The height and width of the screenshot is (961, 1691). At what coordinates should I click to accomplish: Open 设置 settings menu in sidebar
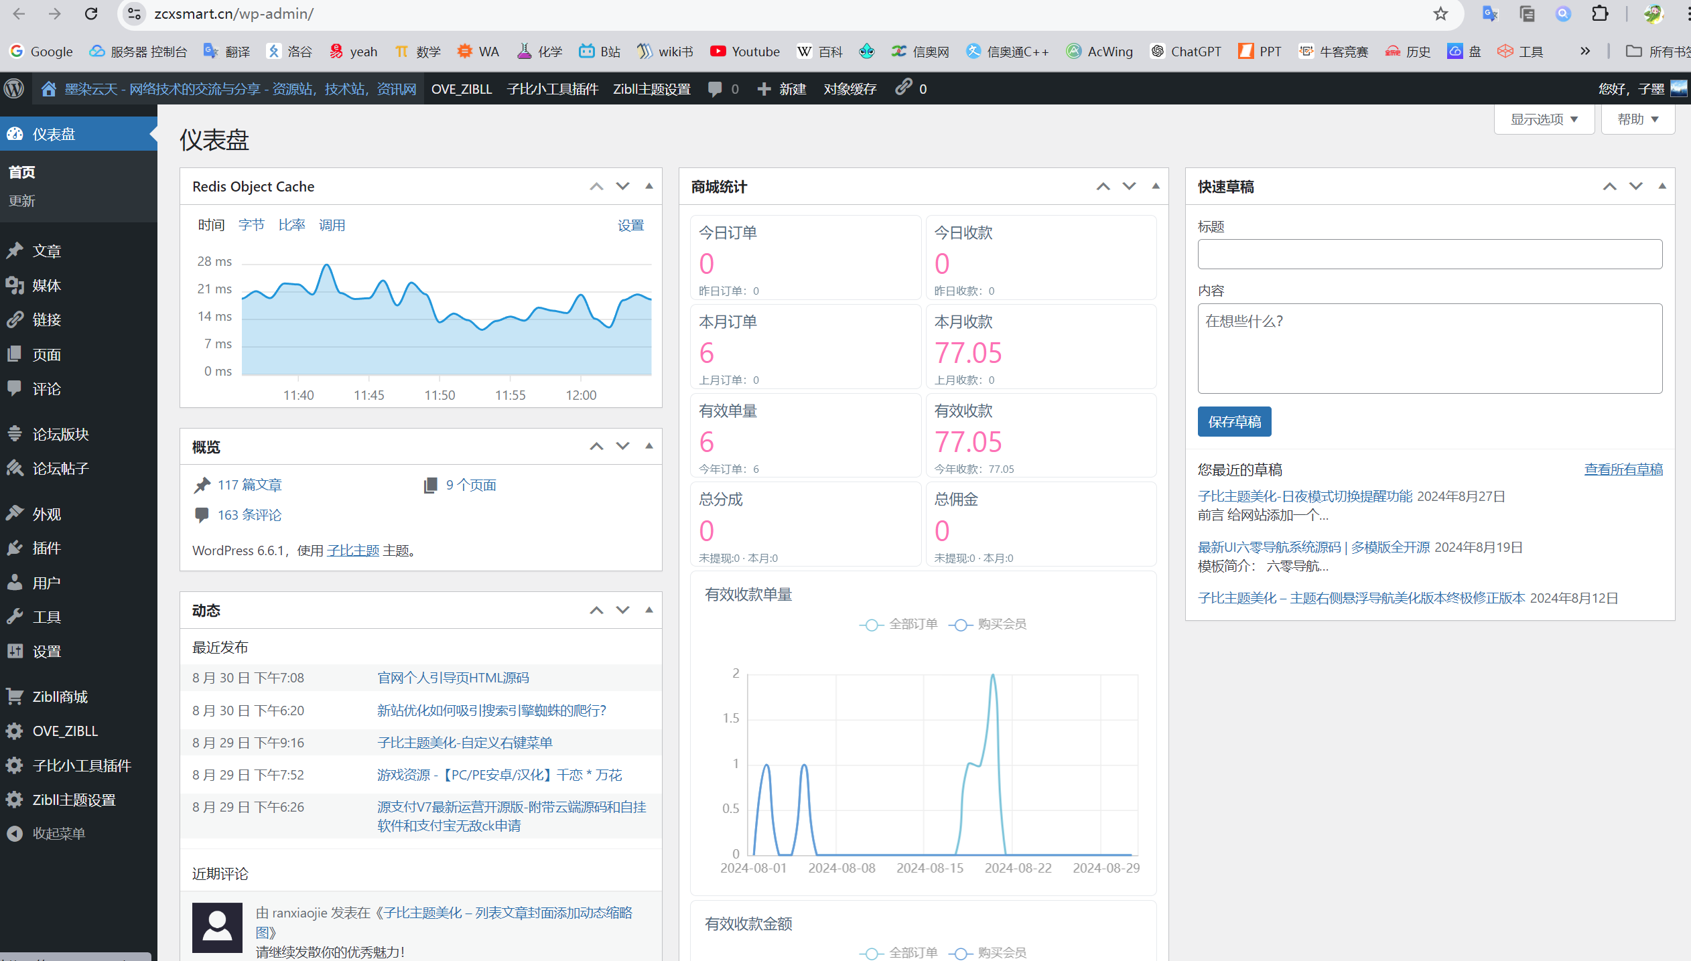tap(78, 651)
